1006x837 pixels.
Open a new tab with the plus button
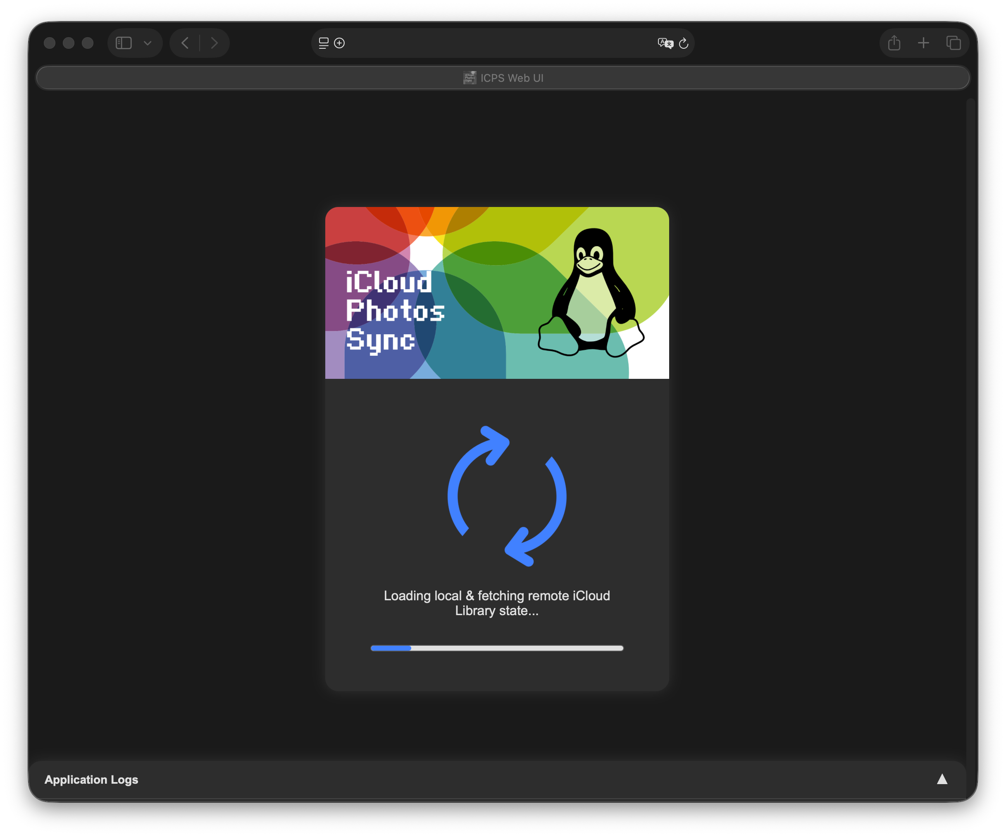tap(924, 43)
